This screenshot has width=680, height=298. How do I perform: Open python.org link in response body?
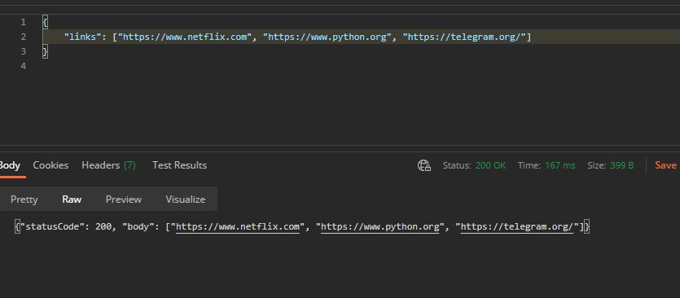click(x=379, y=227)
